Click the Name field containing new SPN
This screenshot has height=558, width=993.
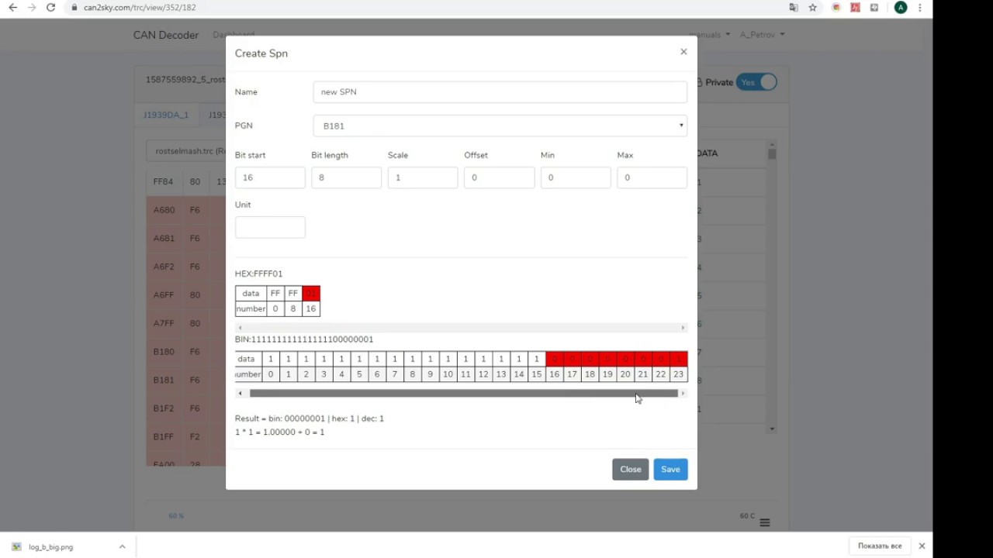coord(500,91)
